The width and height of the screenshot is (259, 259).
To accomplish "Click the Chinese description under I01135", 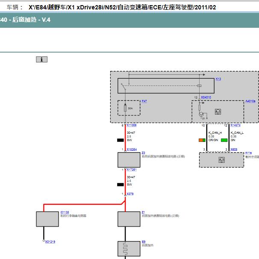I will tap(74, 216).
